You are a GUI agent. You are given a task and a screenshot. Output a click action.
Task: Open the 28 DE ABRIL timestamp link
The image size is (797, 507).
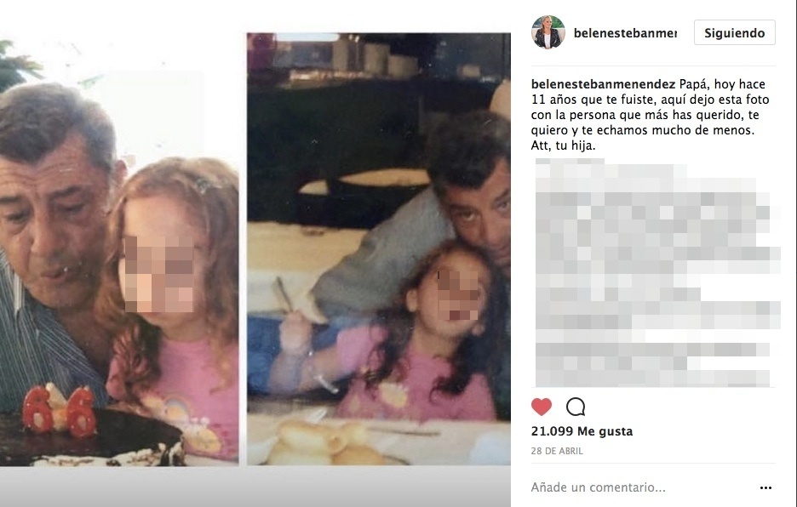click(x=557, y=451)
